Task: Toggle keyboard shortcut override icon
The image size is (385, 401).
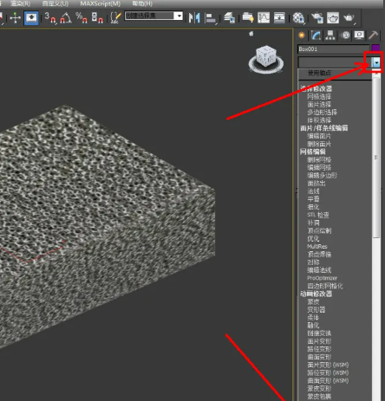Action: coord(31,18)
